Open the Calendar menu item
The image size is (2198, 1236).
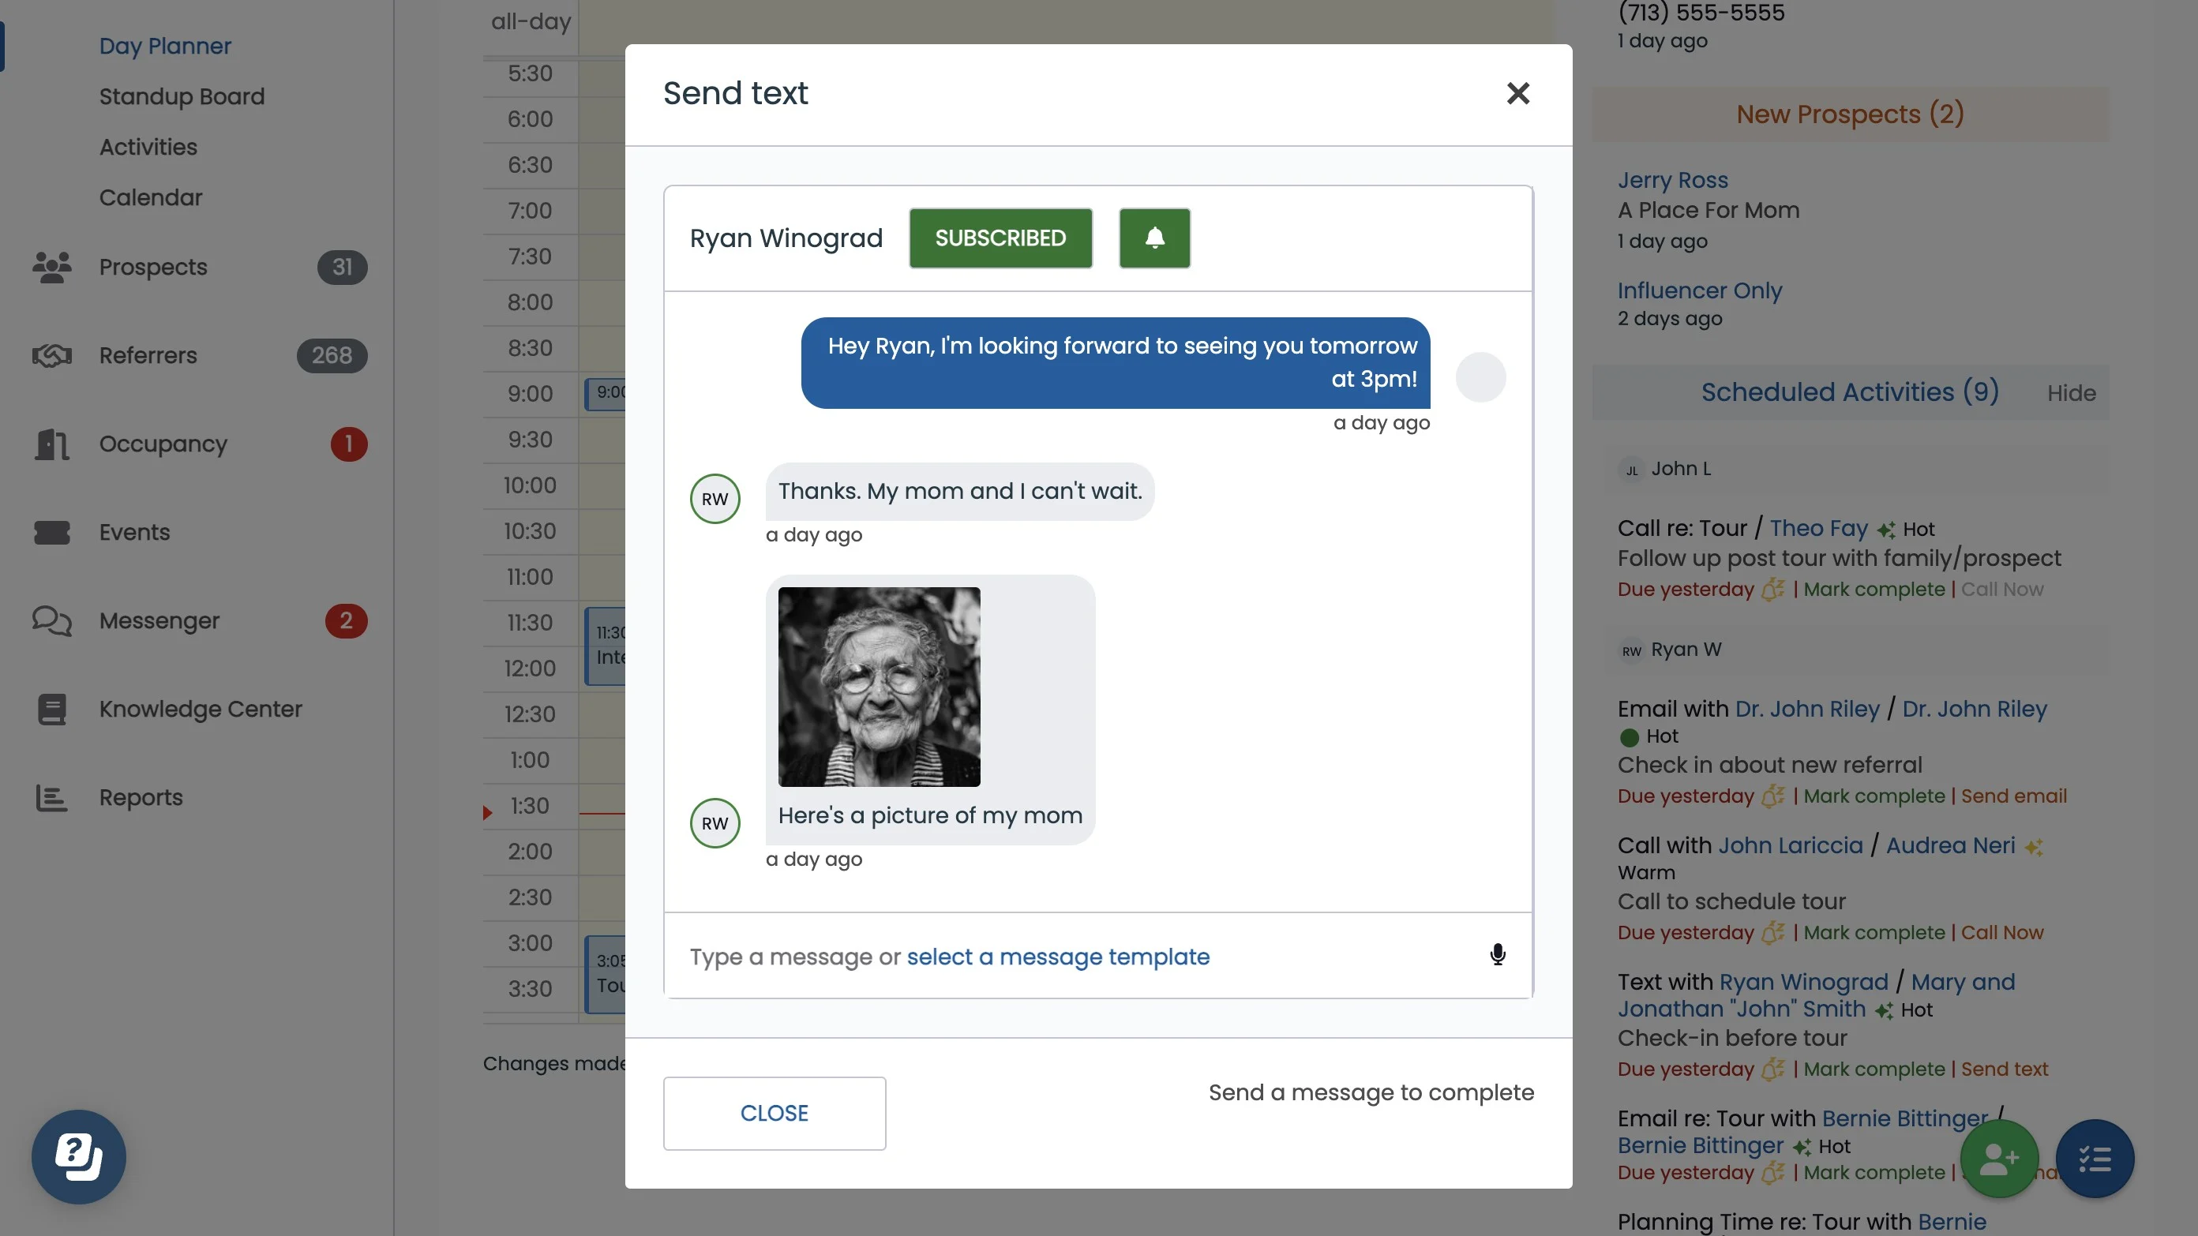[150, 197]
